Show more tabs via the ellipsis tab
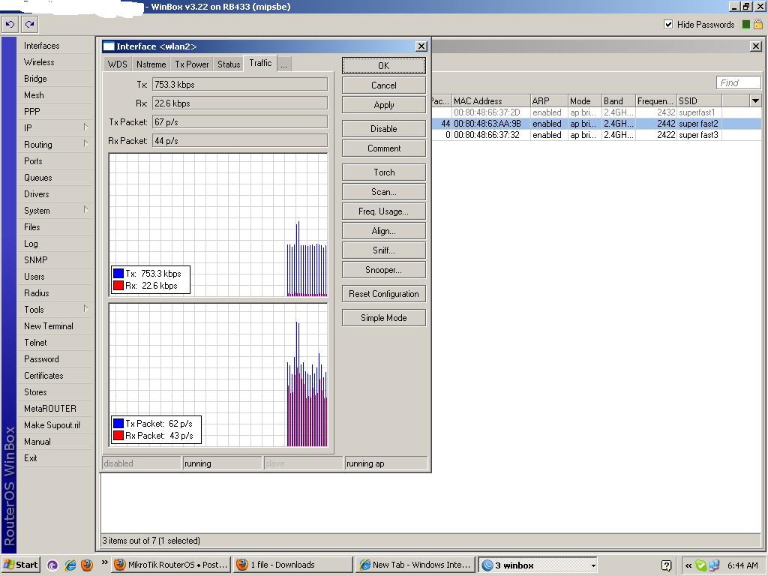 [x=283, y=64]
